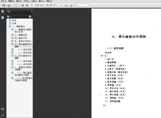Screen dimensions: 161x118
Task: Select the 五、基本动作练习 bookmark
Action: [23, 41]
